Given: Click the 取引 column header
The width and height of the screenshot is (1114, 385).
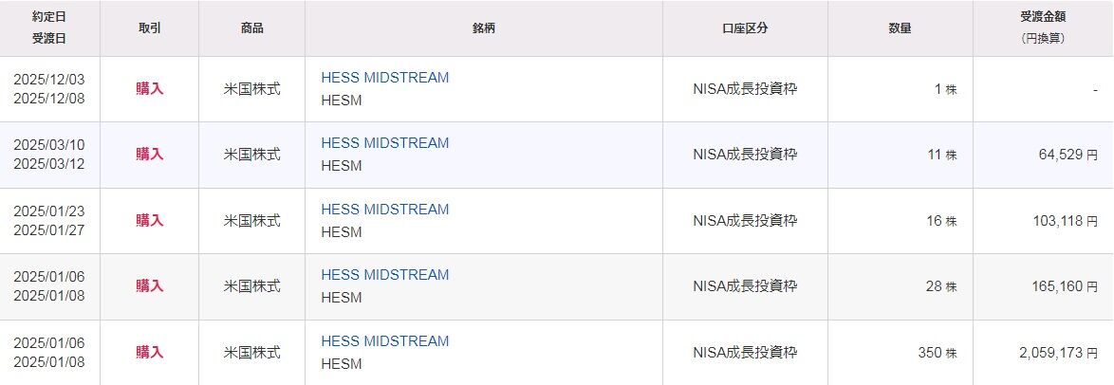Looking at the screenshot, I should tap(149, 28).
